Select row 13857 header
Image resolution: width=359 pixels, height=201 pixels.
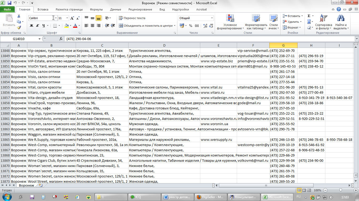coord(5,98)
